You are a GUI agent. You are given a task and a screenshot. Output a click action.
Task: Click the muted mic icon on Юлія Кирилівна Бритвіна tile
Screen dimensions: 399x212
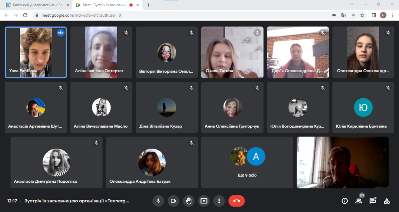click(x=388, y=88)
